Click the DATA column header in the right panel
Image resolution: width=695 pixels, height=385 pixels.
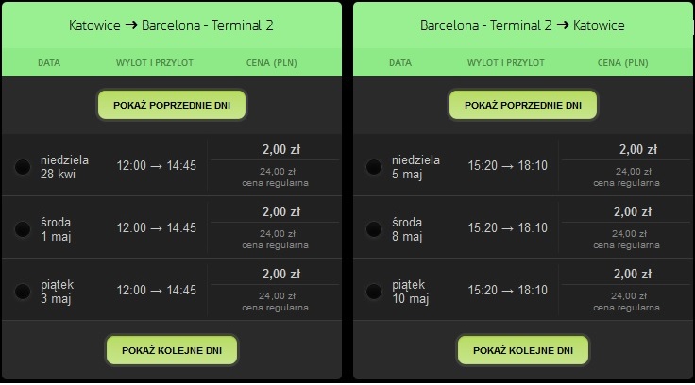coord(400,63)
